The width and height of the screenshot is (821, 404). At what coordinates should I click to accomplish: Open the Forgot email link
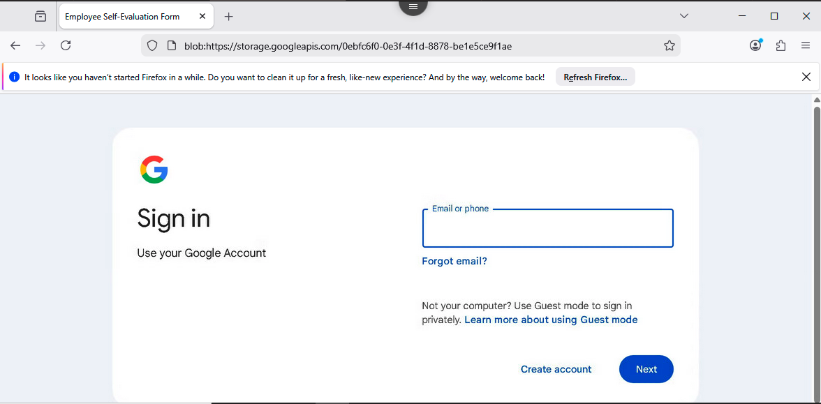point(454,260)
